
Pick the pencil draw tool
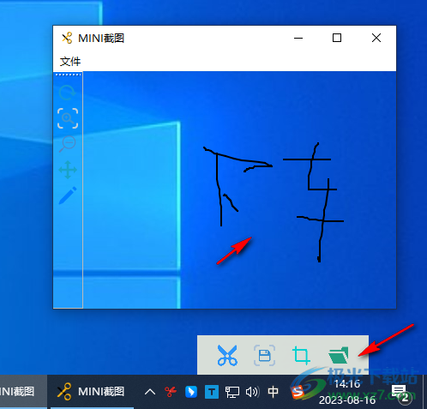click(x=68, y=195)
